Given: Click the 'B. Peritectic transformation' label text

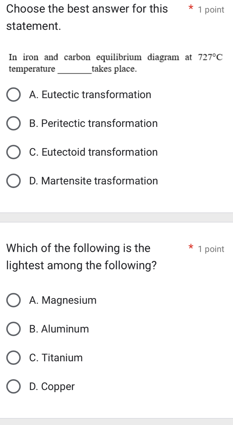Looking at the screenshot, I should pyautogui.click(x=93, y=124).
